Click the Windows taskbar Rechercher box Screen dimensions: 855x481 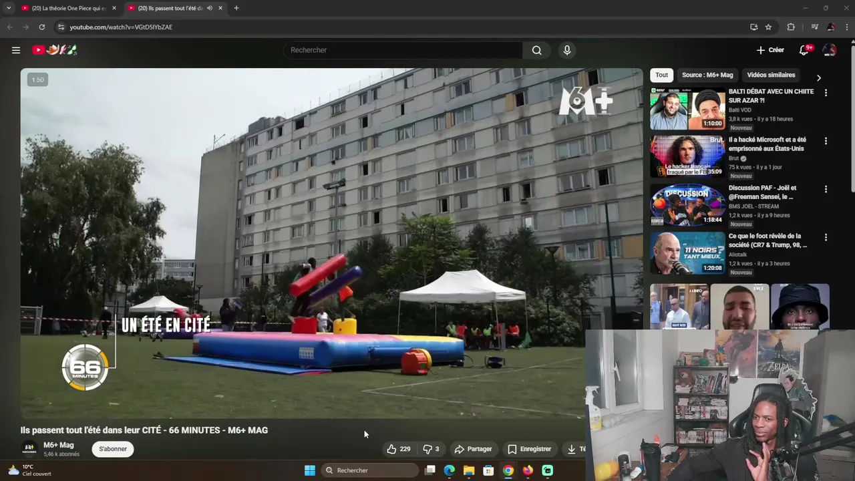coord(369,470)
